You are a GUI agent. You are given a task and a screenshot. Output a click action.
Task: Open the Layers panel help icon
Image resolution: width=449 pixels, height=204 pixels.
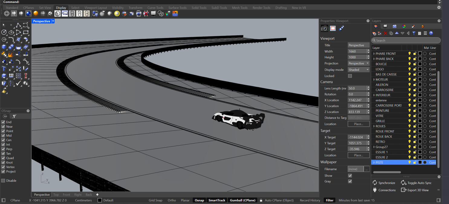(x=431, y=34)
